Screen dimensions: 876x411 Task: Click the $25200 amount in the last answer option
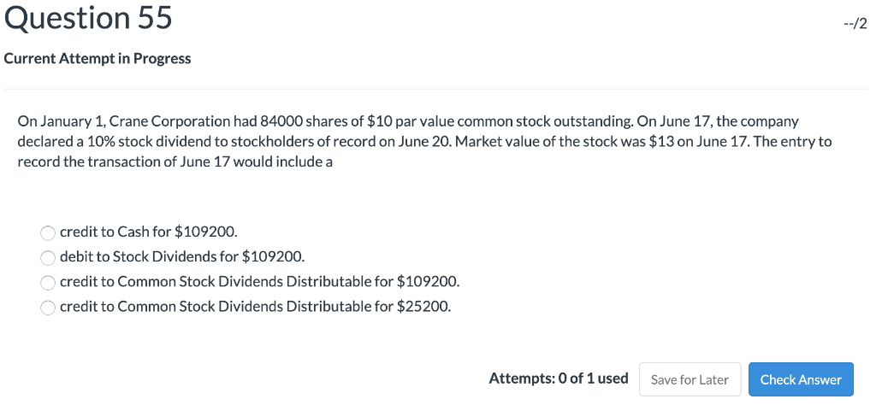[424, 307]
